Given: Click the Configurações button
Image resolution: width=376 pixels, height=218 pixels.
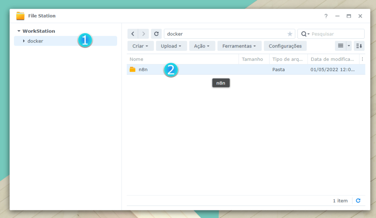Looking at the screenshot, I should point(285,46).
